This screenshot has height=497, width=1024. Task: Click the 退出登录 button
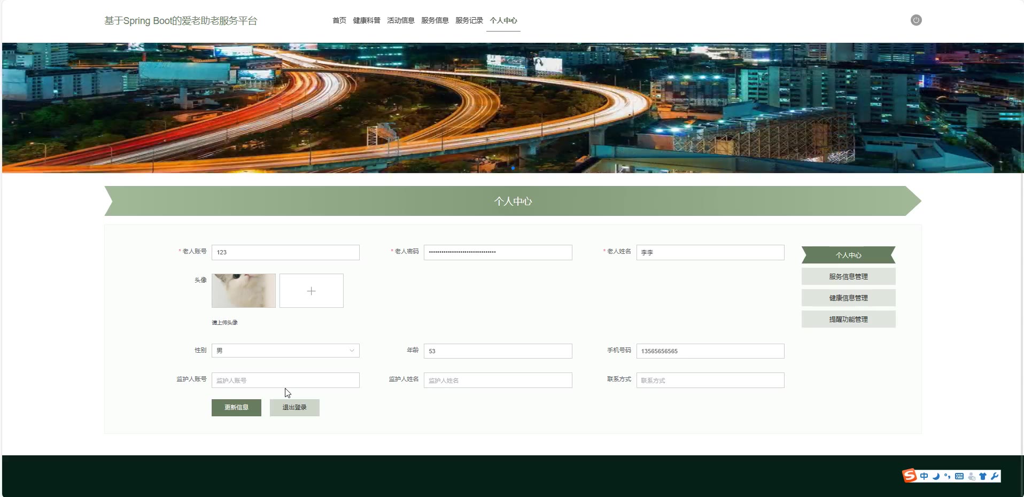[294, 407]
